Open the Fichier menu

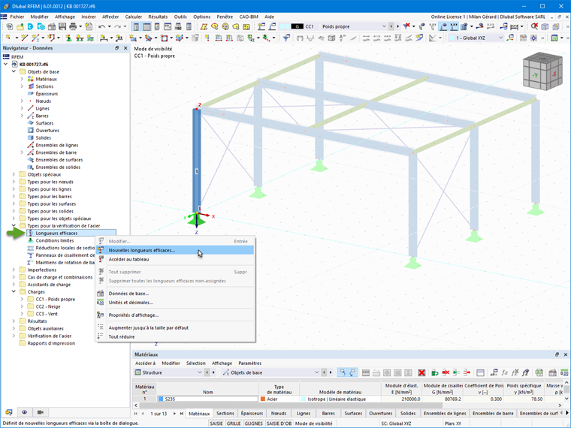pyautogui.click(x=17, y=17)
